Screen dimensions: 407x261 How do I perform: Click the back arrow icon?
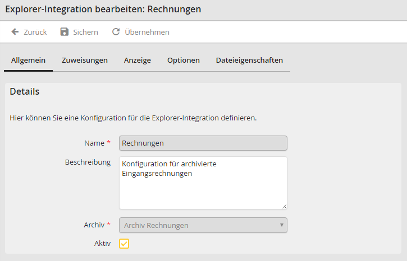click(x=15, y=32)
